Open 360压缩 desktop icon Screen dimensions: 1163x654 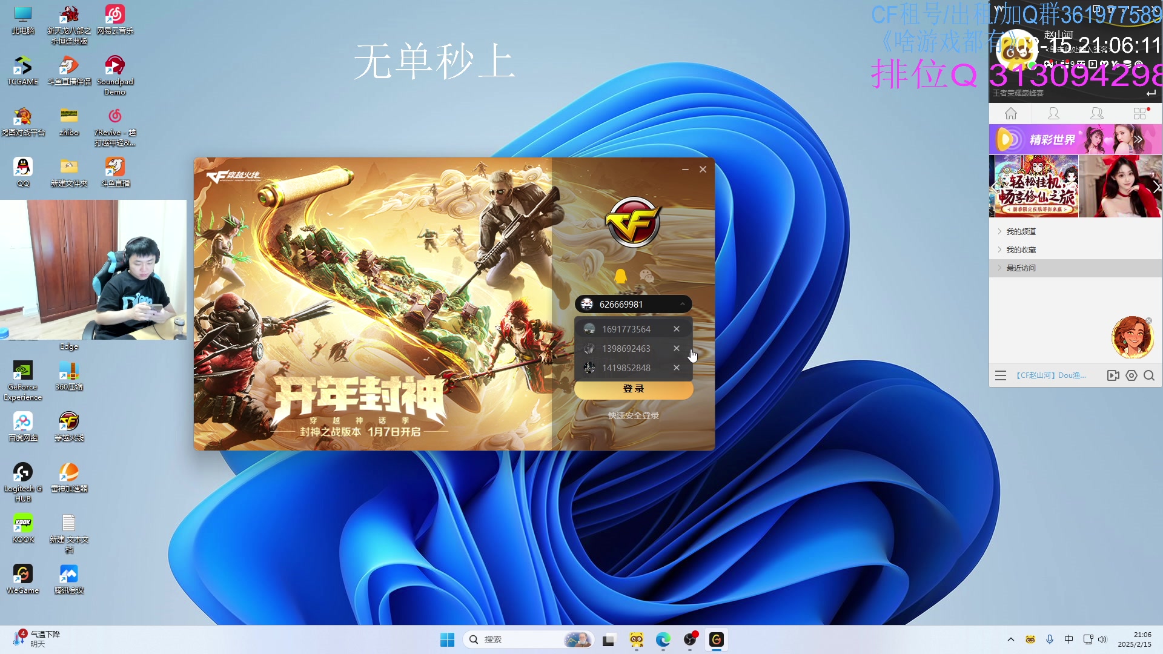(69, 376)
